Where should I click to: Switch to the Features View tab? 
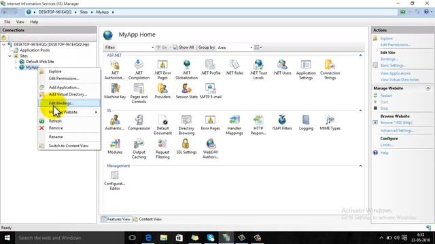point(116,219)
